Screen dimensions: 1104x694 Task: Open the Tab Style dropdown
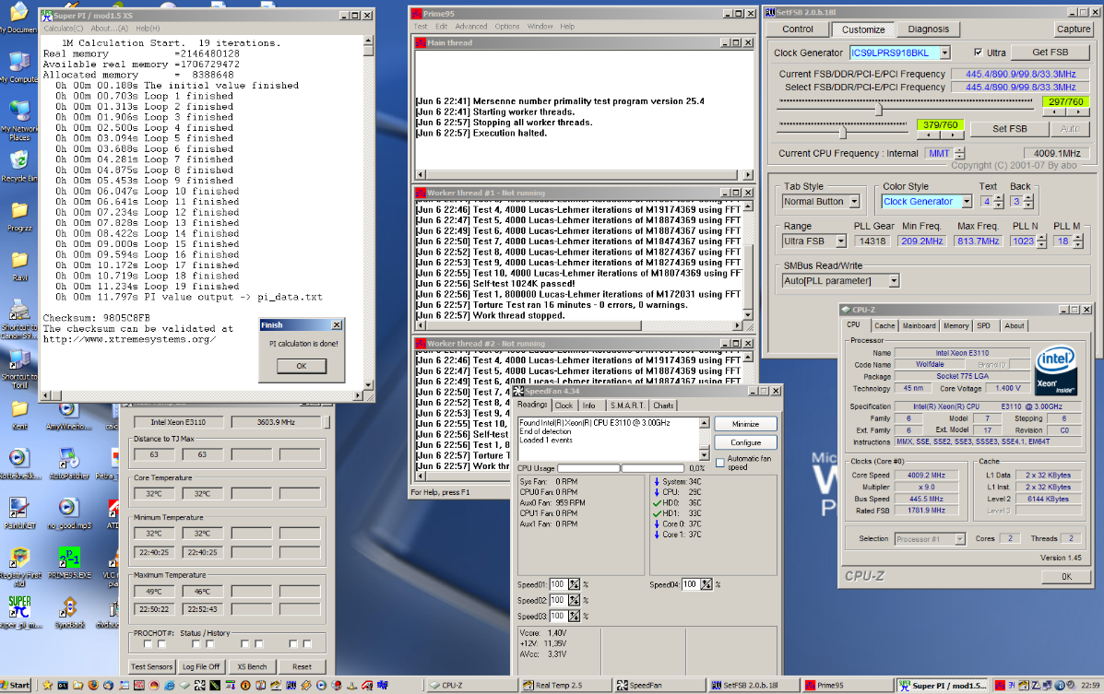[854, 201]
